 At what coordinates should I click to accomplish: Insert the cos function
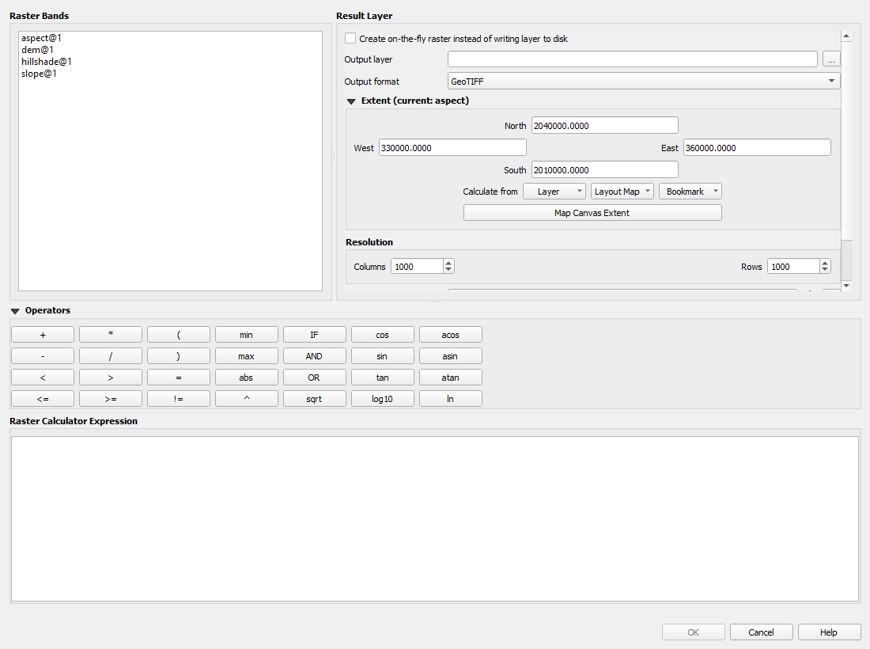coord(382,335)
